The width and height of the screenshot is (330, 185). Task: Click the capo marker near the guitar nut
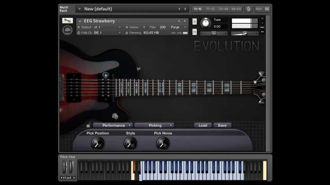[255, 82]
